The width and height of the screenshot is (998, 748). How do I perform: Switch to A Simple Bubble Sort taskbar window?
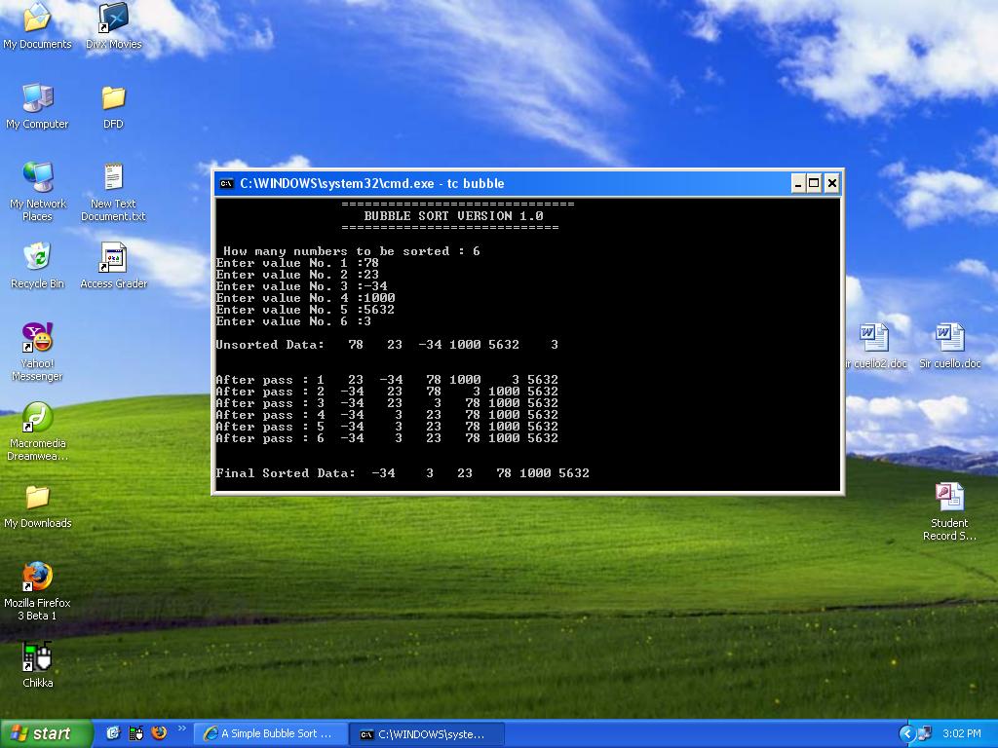pyautogui.click(x=271, y=734)
